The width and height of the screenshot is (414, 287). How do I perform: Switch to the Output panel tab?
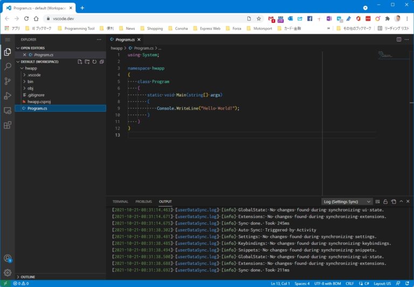pos(165,202)
